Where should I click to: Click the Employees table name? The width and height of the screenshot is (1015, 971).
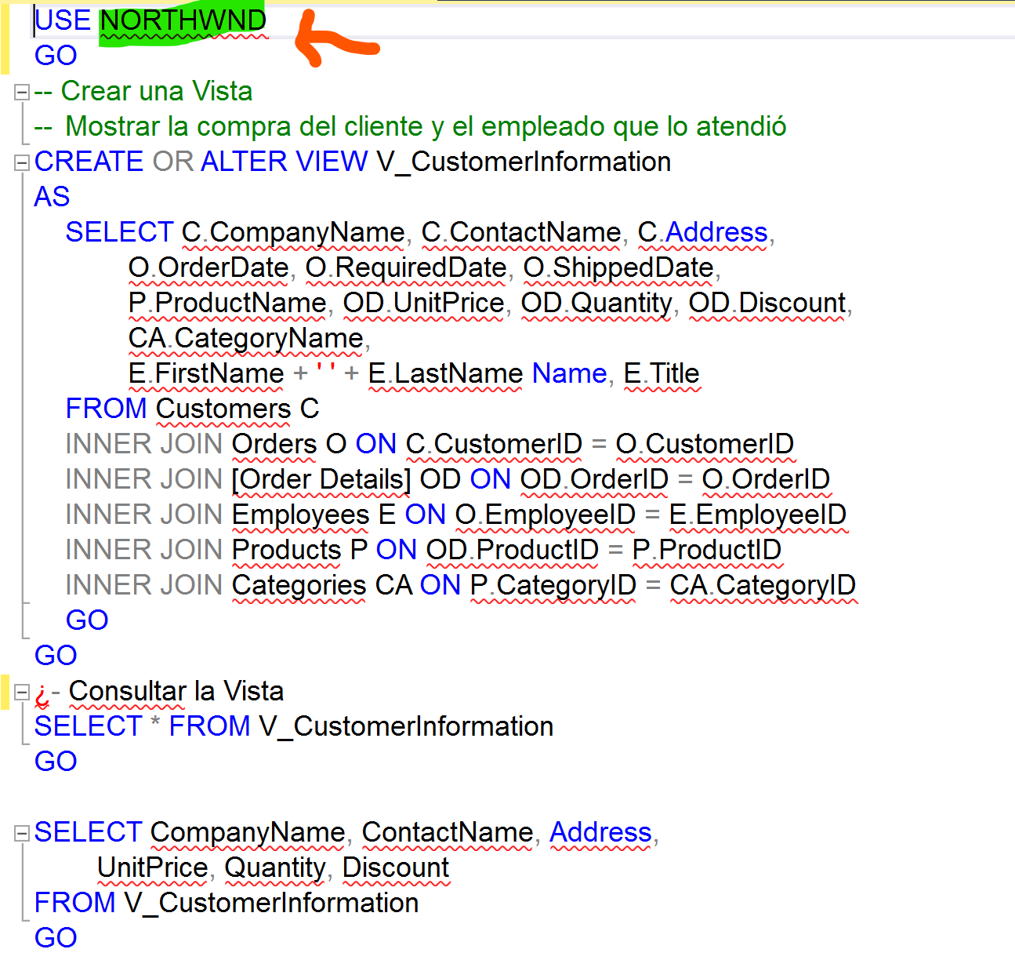click(300, 515)
